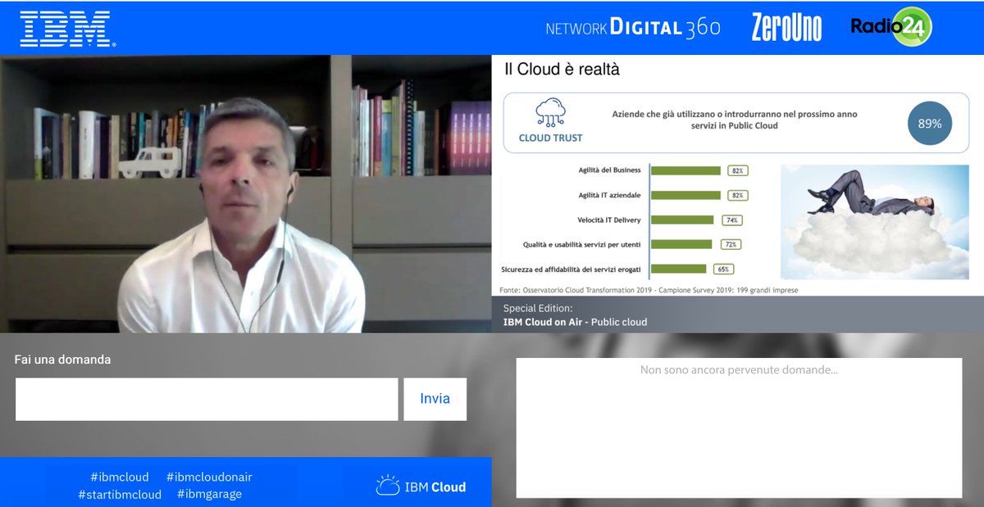Open the #ibmcloudonair hashtag
The width and height of the screenshot is (984, 507).
(x=209, y=477)
